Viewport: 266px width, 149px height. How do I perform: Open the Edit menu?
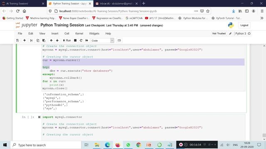[31, 34]
